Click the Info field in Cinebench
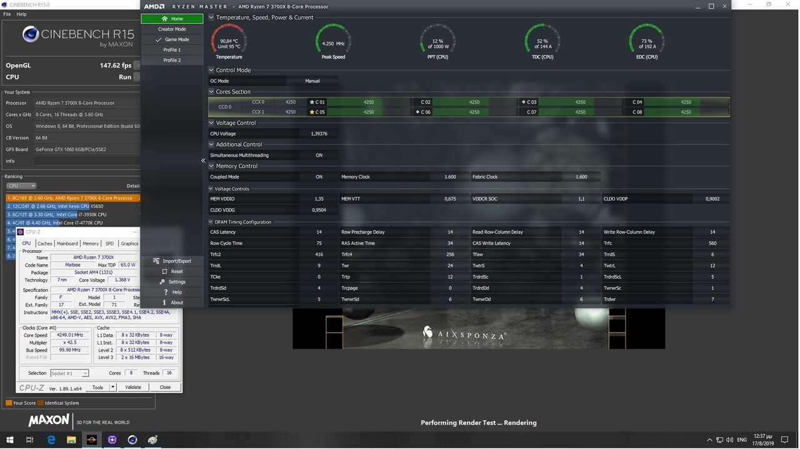The width and height of the screenshot is (800, 449). point(87,161)
